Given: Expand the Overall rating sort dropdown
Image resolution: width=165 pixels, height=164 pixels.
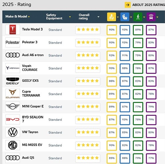Looking at the screenshot, I should click(x=98, y=17).
